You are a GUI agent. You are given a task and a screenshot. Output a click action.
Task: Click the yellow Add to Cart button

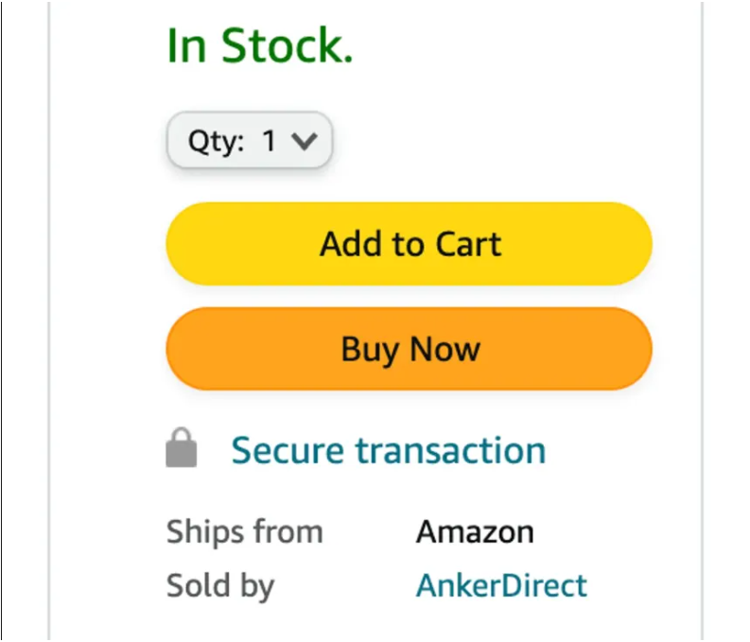410,244
